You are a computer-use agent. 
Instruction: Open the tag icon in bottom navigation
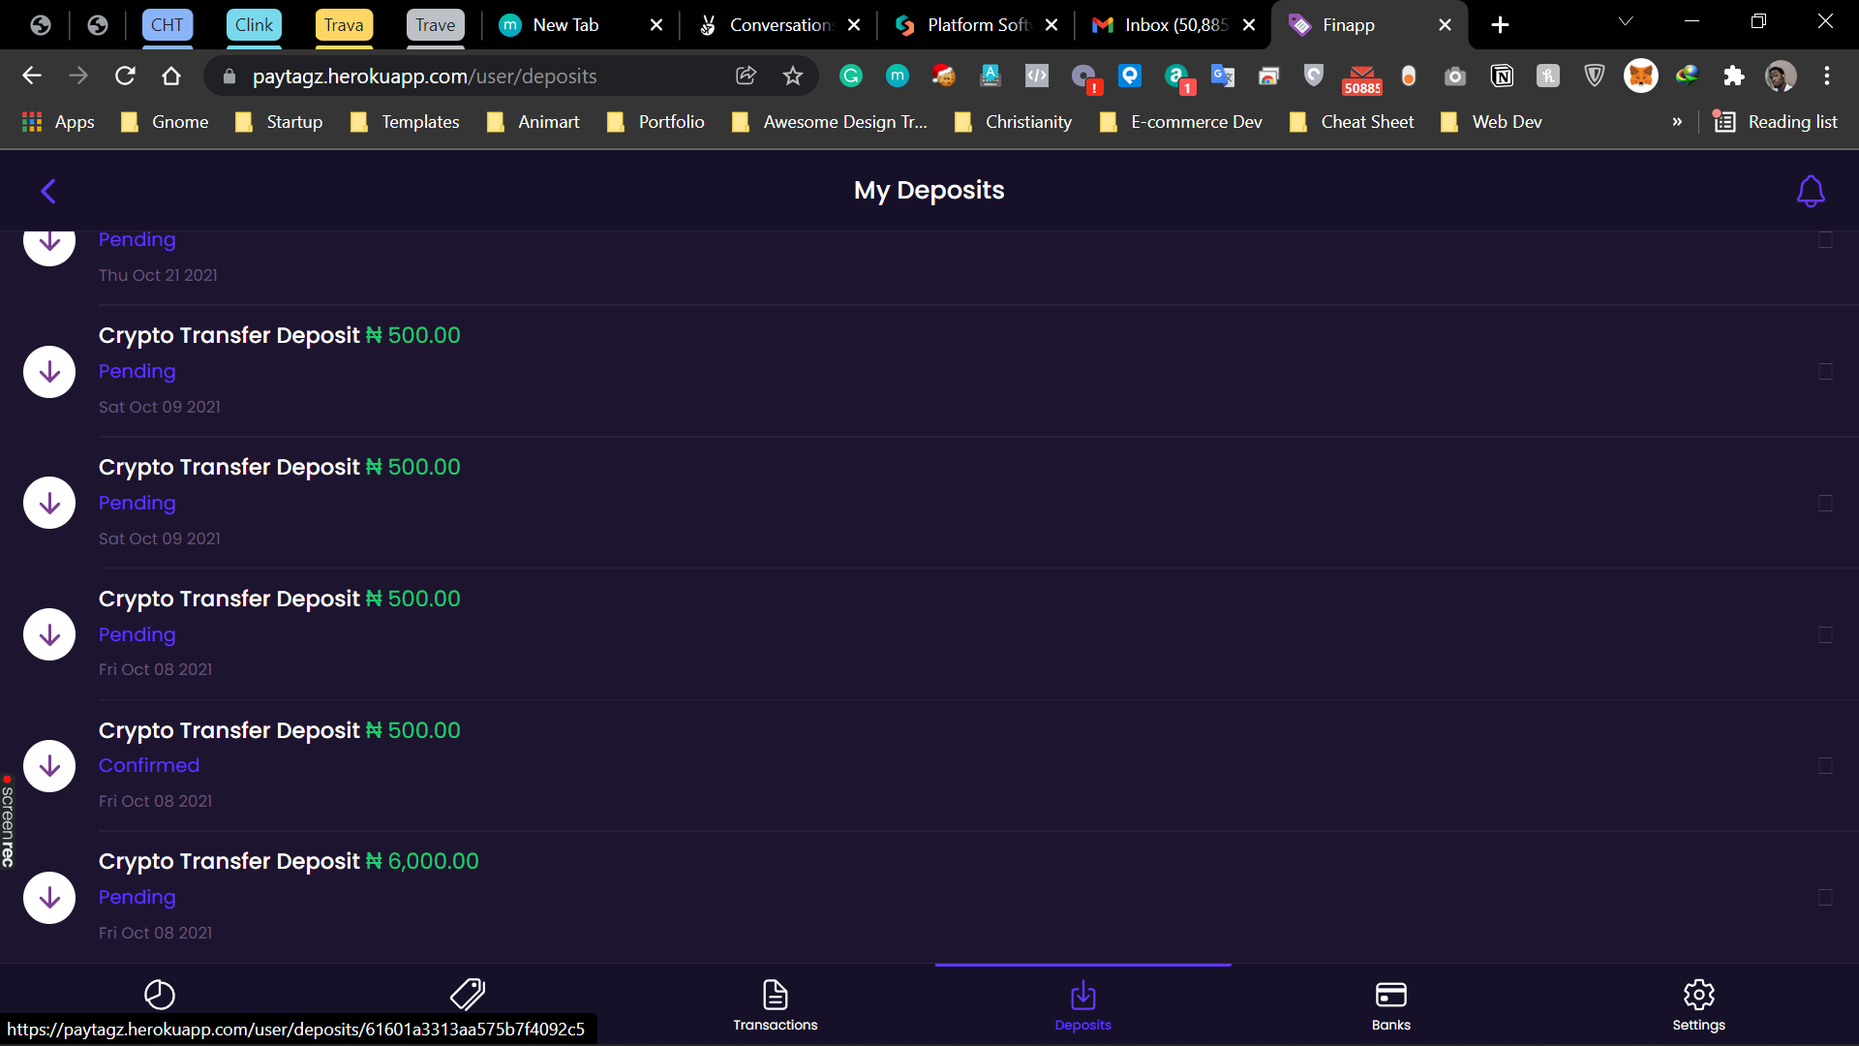468,995
